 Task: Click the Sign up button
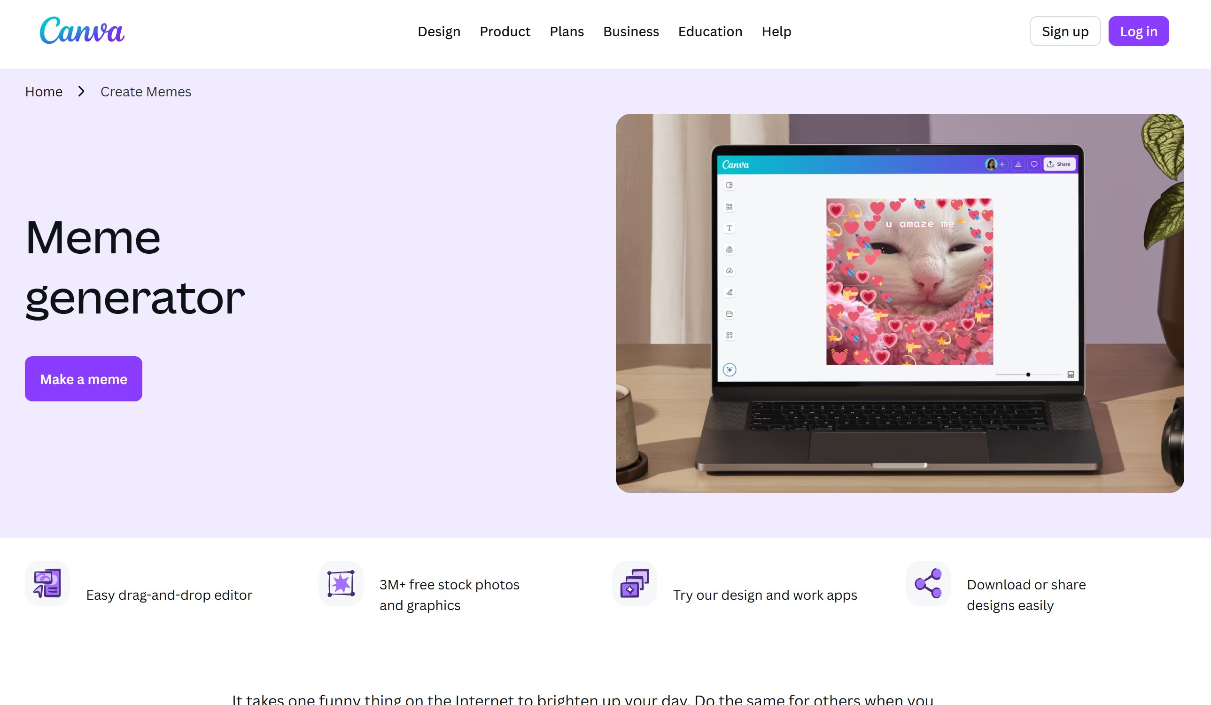[1065, 31]
